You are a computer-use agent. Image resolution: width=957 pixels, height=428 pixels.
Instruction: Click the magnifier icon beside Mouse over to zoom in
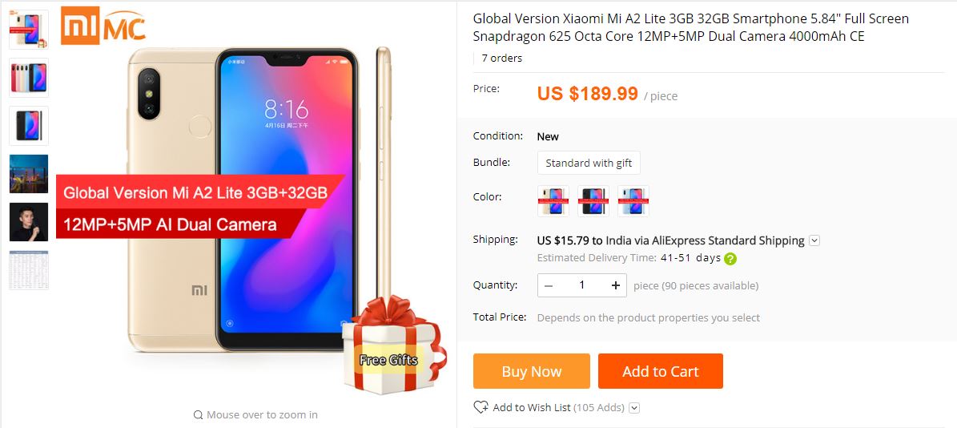[x=198, y=415]
